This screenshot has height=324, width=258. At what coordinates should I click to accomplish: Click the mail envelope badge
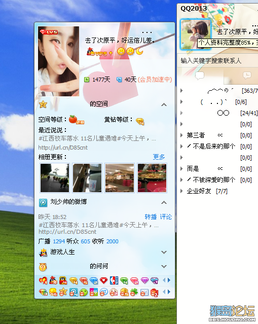(x=144, y=292)
